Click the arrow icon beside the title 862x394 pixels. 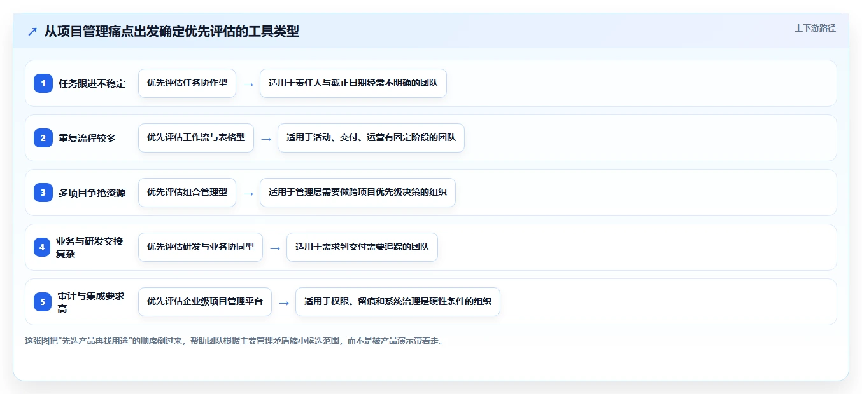click(32, 31)
